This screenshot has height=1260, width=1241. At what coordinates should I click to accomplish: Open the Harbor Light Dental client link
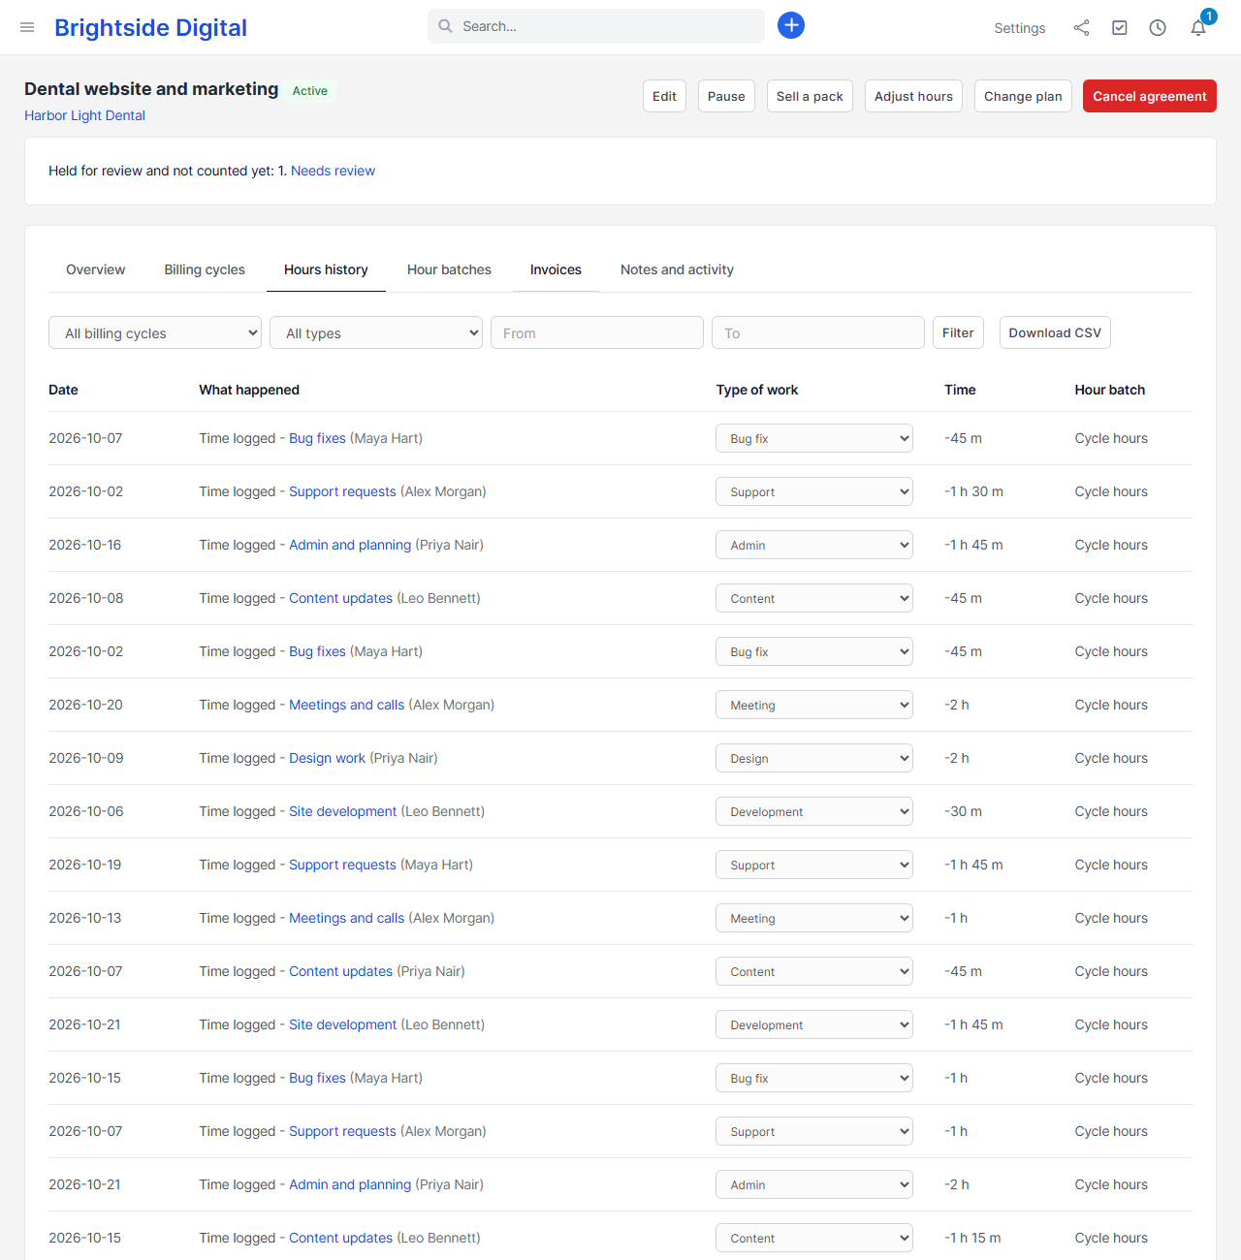[x=84, y=115]
